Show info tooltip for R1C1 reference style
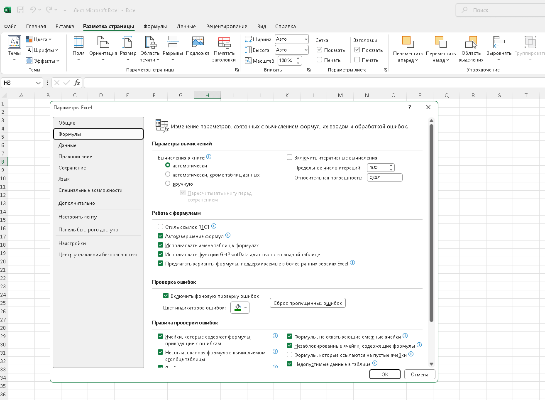 click(214, 226)
